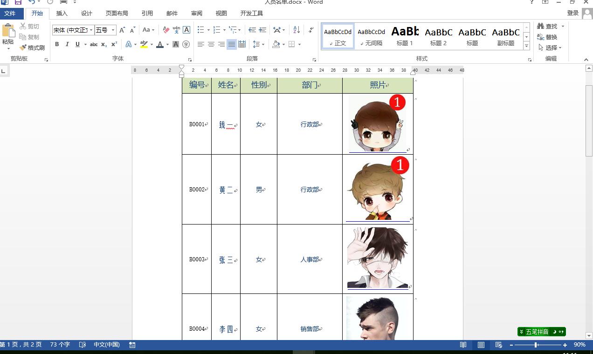Click the 查找 (Find) button
This screenshot has width=593, height=354.
(551, 26)
